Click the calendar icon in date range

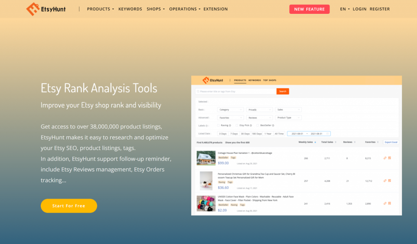pyautogui.click(x=327, y=133)
